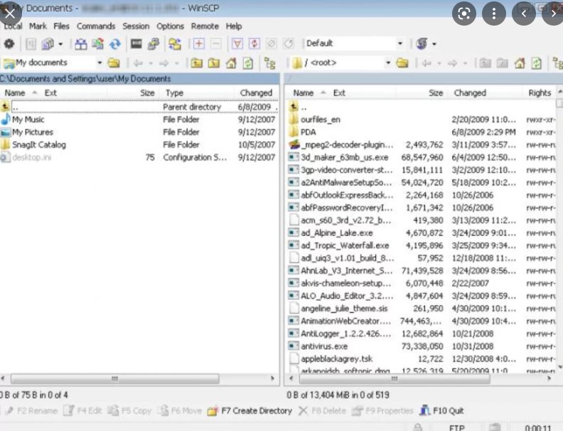Click the local panel horizontal scrollbar
Viewport: 563px width, 431px height.
[x=115, y=378]
